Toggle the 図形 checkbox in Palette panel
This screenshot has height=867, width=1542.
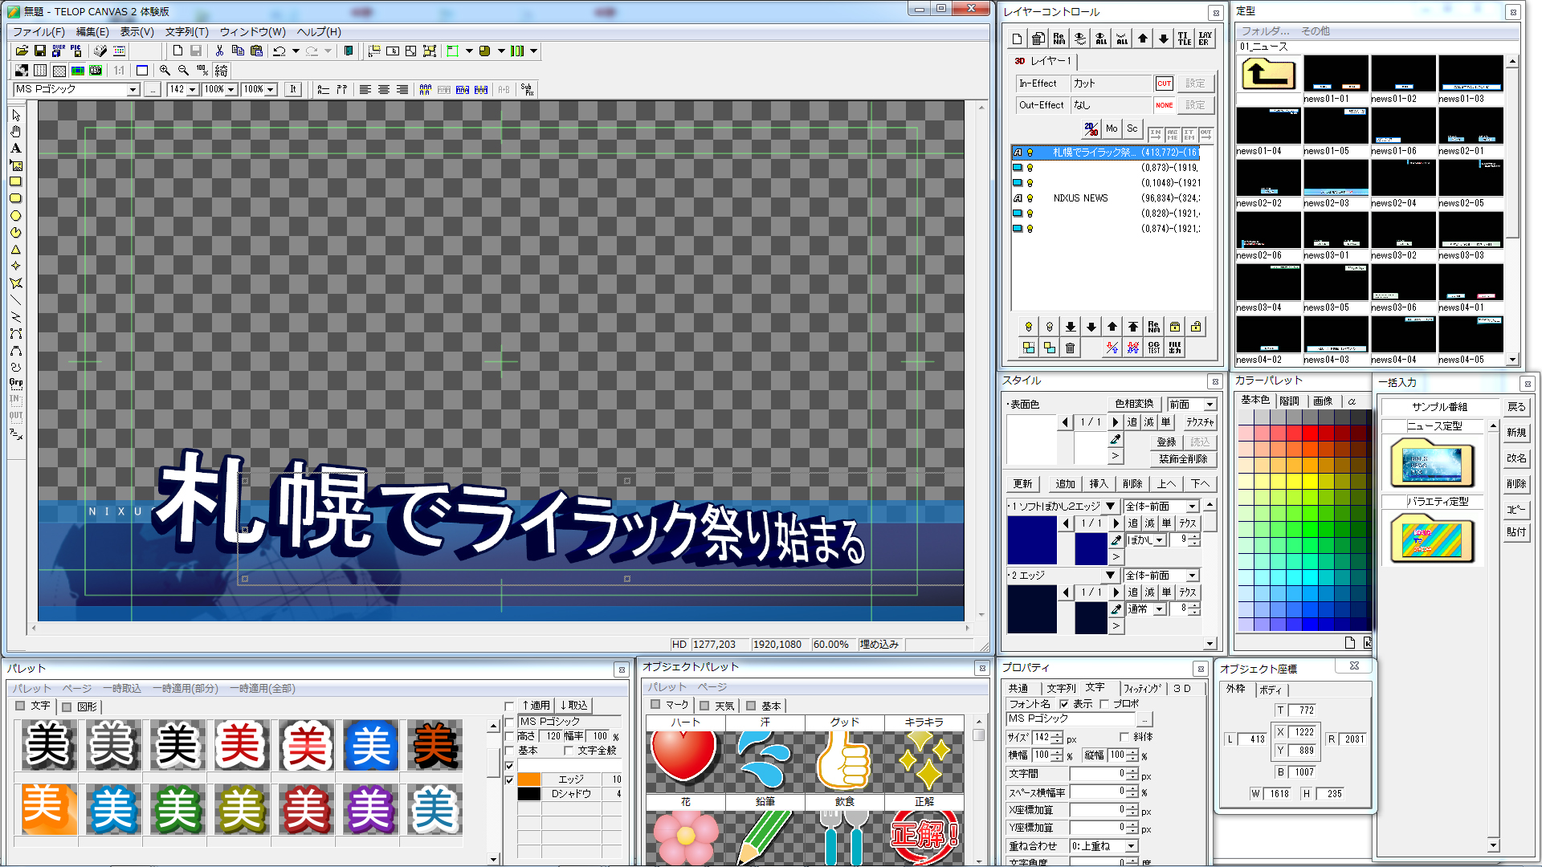tap(67, 706)
